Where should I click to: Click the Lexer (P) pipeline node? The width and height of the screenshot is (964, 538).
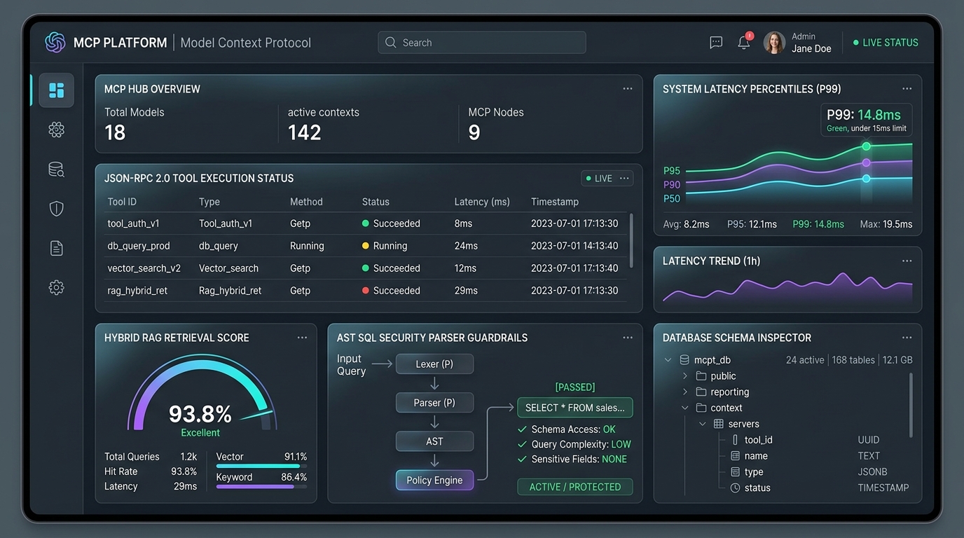pos(434,364)
